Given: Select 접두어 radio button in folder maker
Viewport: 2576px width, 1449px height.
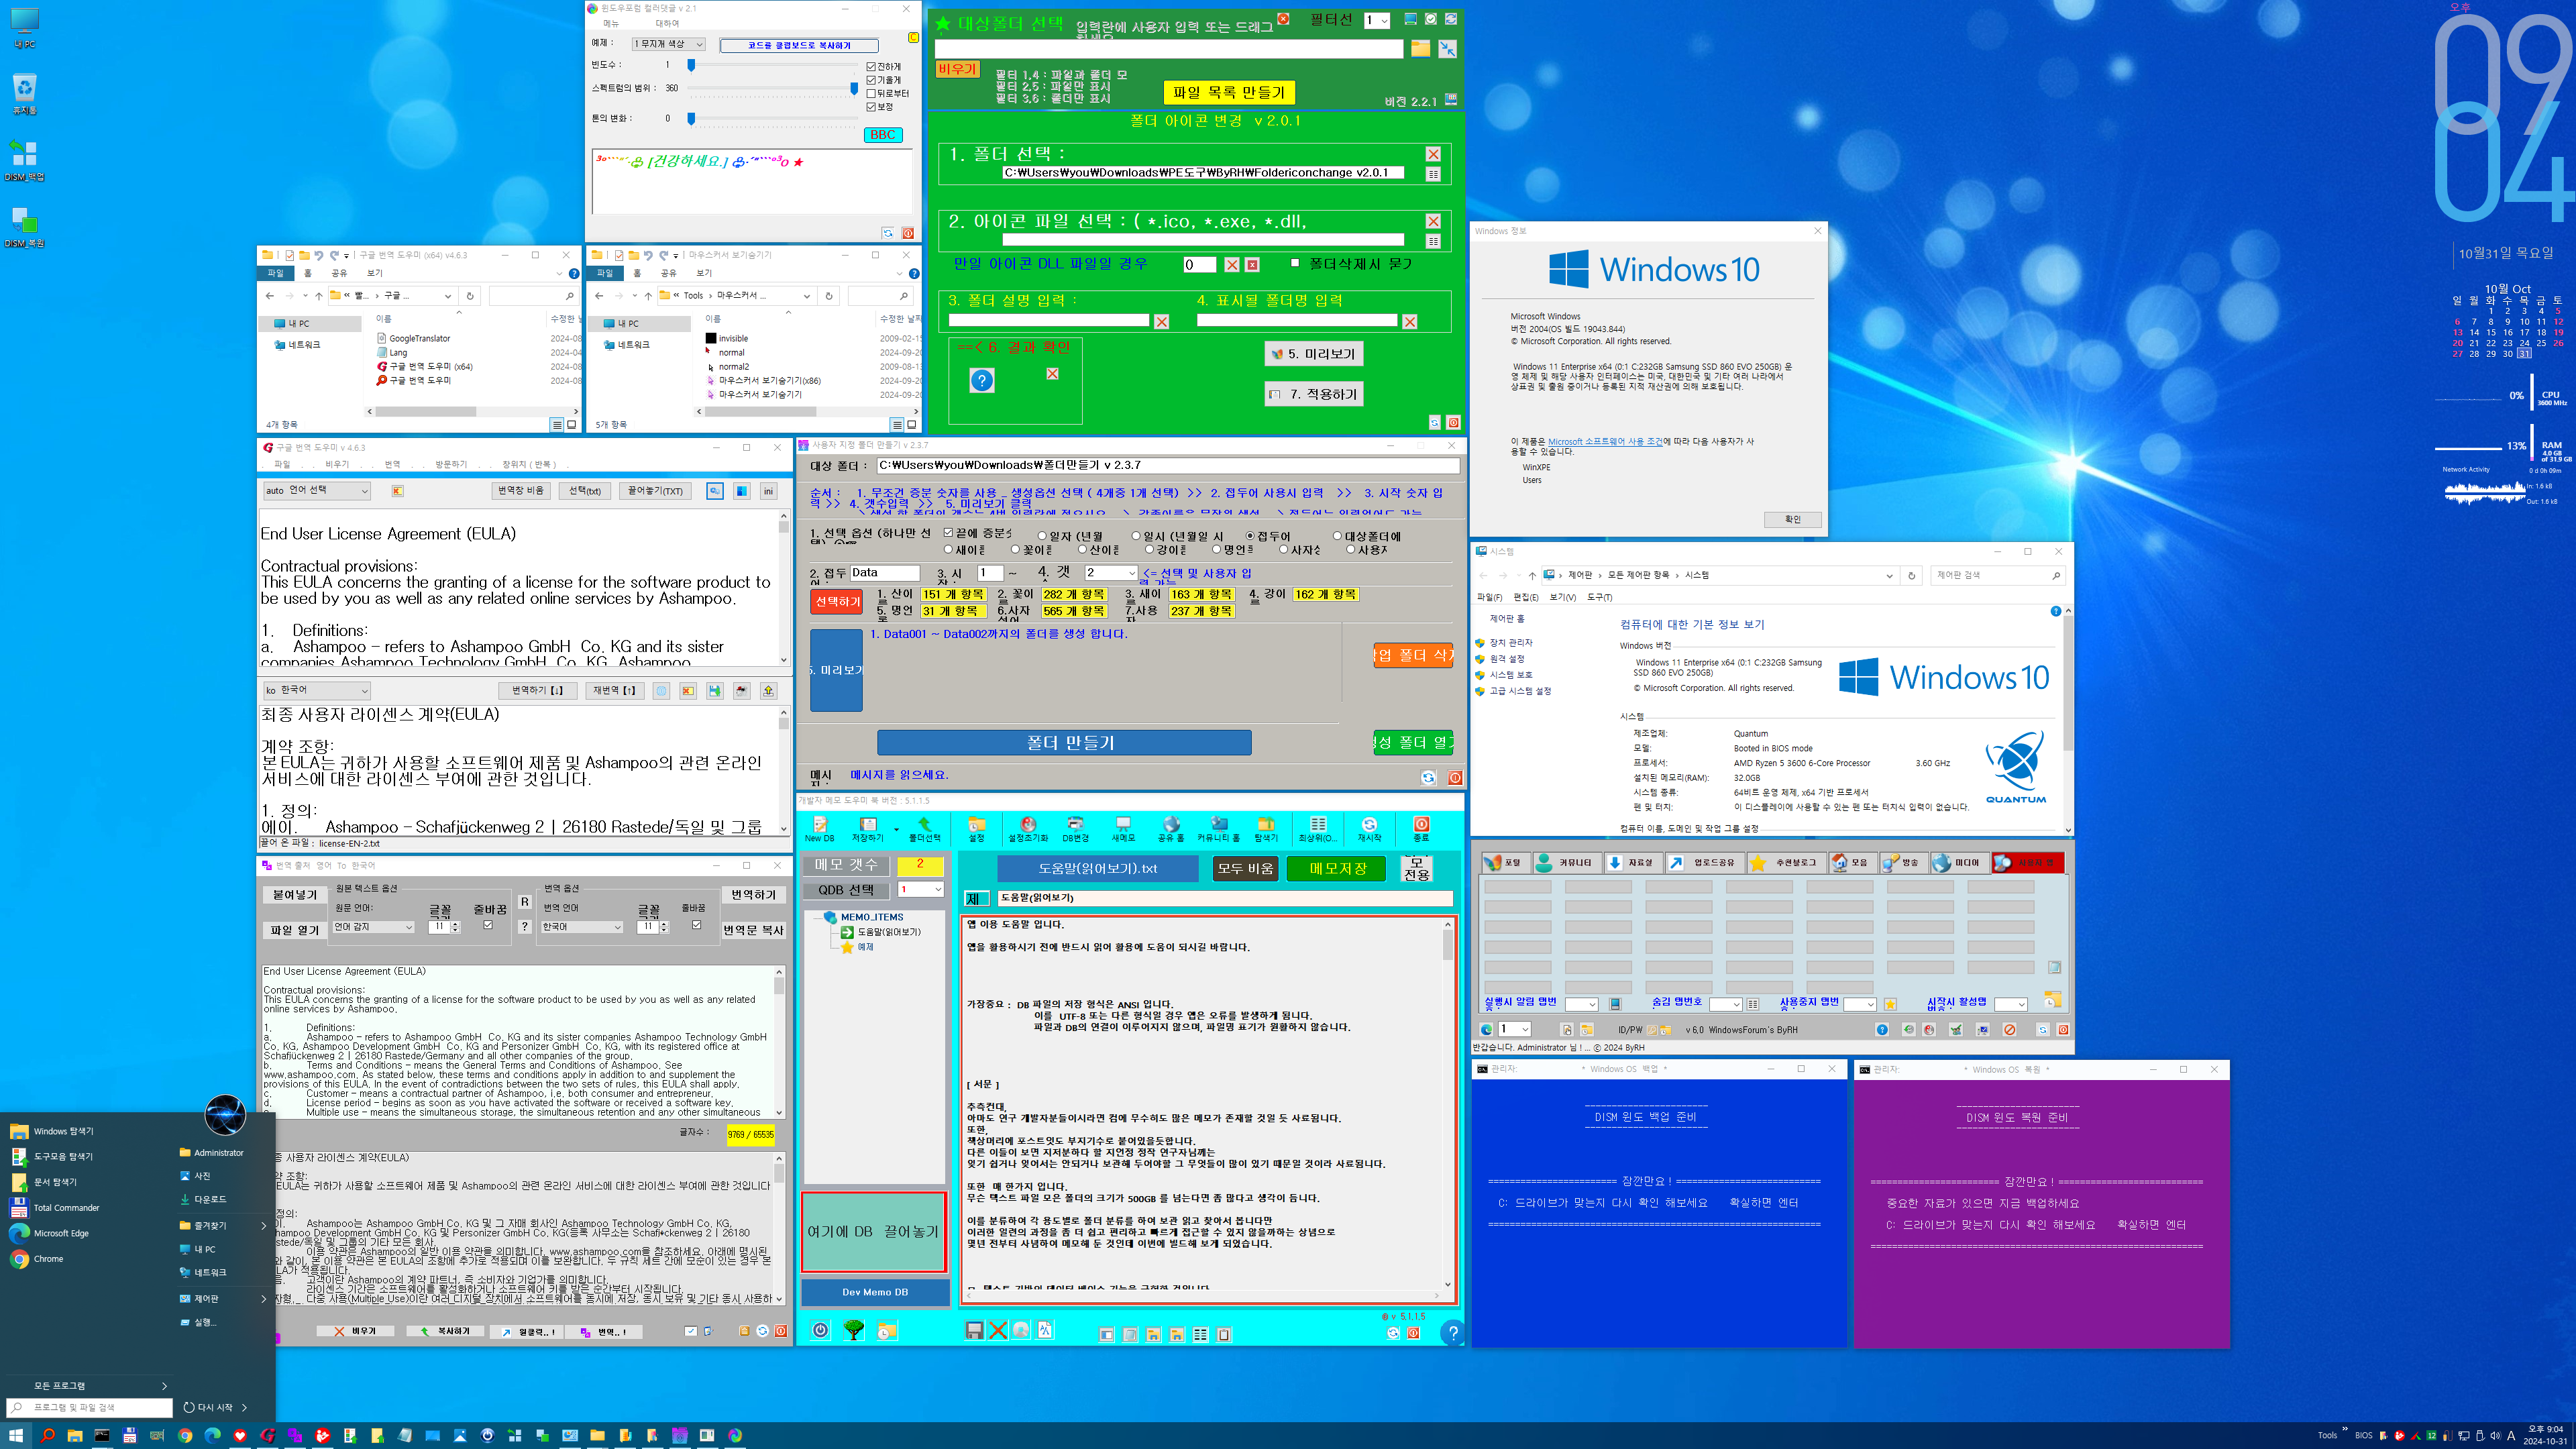Looking at the screenshot, I should [x=1250, y=536].
